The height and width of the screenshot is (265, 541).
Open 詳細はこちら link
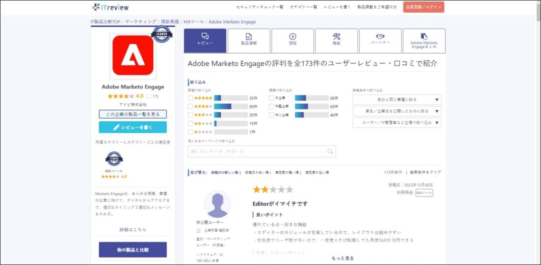[x=133, y=230]
